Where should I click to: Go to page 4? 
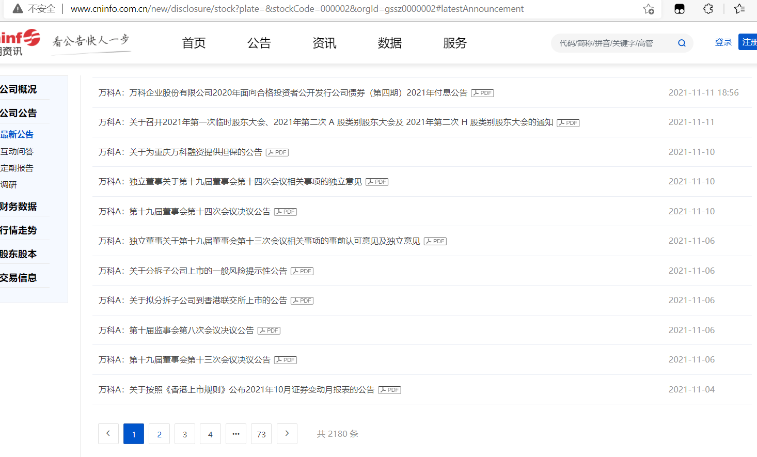[210, 434]
